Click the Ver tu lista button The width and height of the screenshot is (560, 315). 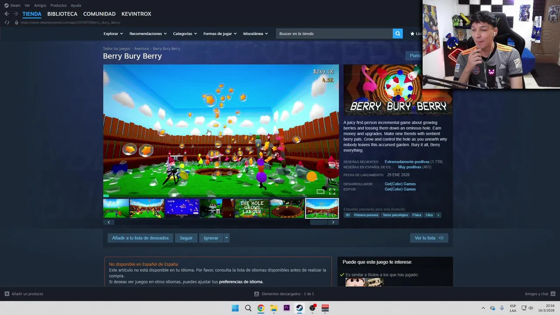(x=429, y=238)
